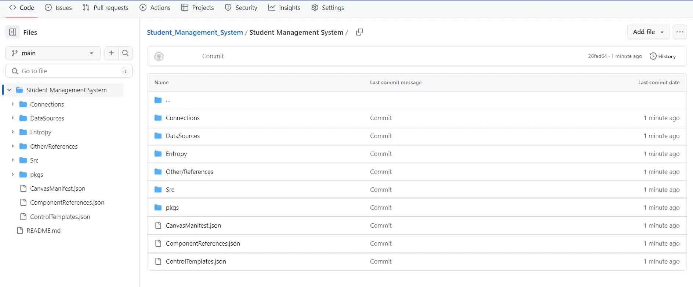Select ControlTemplates.json in sidebar tree

(x=60, y=217)
